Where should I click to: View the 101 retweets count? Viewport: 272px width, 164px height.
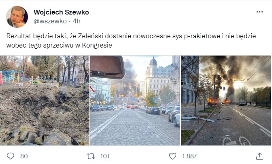104,156
